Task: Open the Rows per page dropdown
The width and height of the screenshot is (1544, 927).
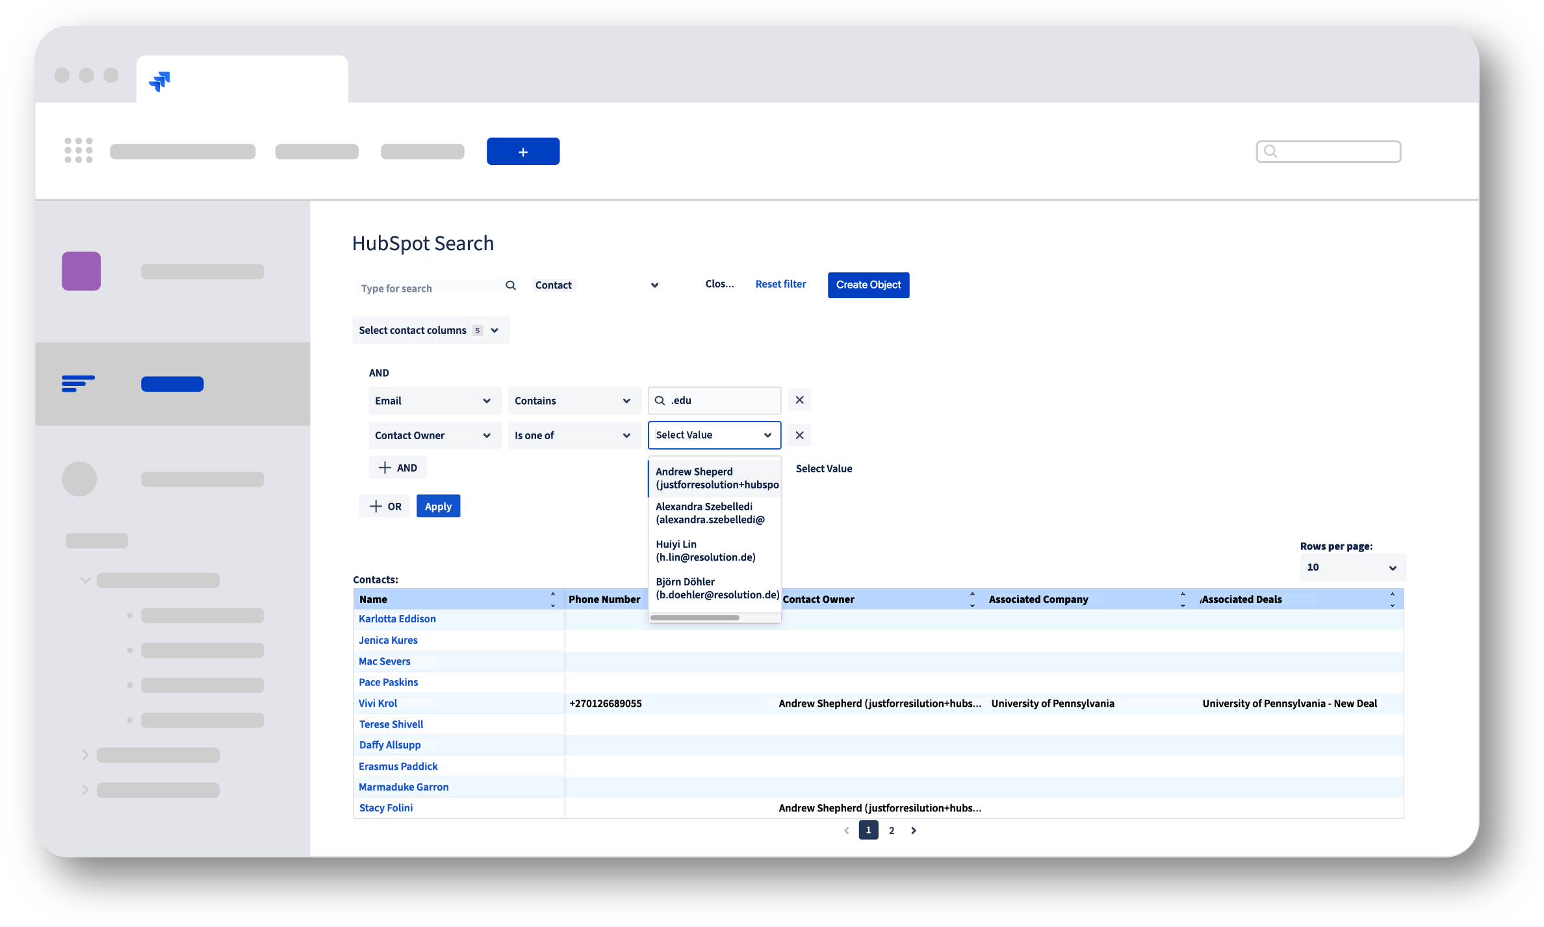Action: [1352, 567]
